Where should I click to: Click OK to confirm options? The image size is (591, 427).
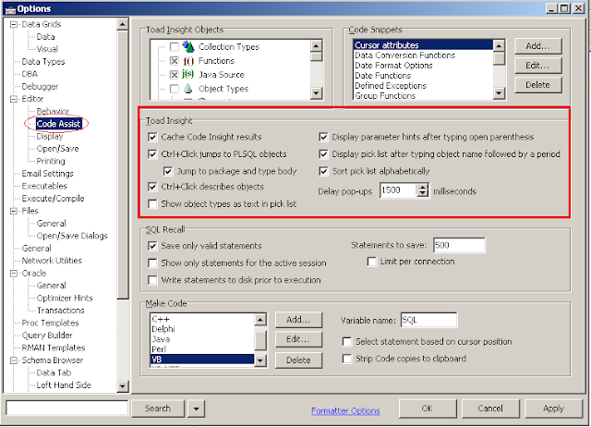428,409
